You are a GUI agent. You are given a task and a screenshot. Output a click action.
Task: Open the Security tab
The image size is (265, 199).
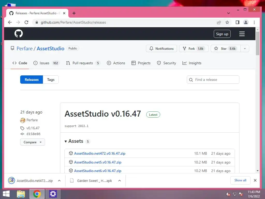click(166, 63)
